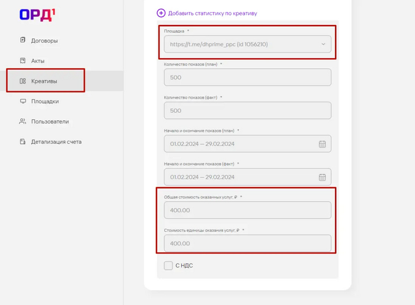Click Добавить статистику по креативу link

[x=212, y=13]
